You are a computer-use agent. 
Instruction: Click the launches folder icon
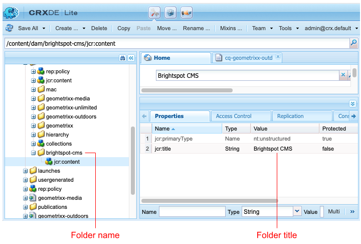pyautogui.click(x=33, y=170)
